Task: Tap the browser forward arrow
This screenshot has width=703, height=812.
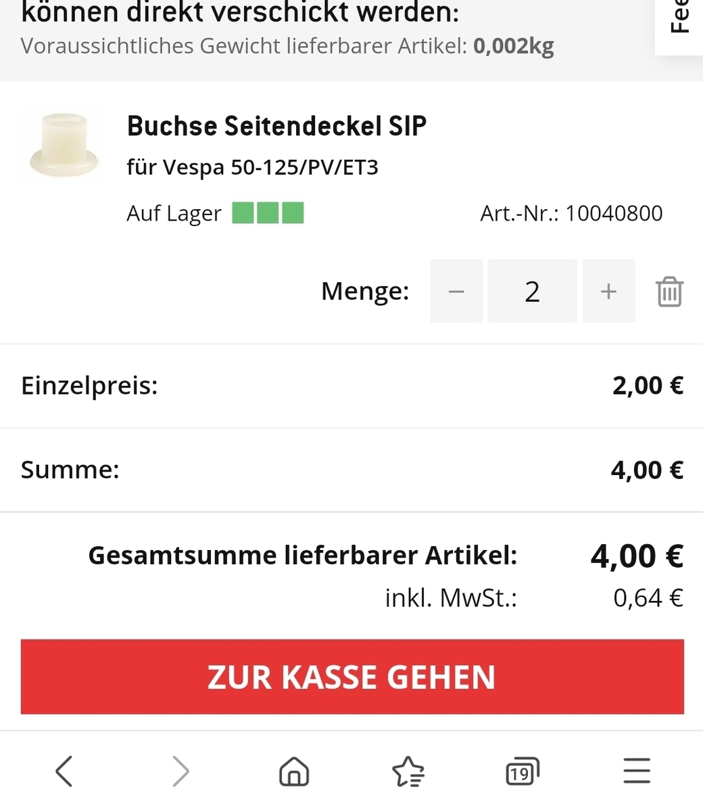Action: click(x=180, y=771)
